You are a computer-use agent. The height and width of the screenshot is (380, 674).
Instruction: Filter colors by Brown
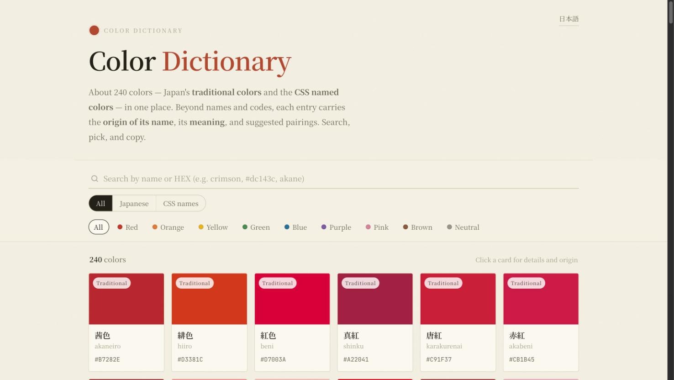418,227
